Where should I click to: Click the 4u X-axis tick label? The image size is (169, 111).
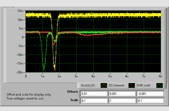(x=93, y=76)
